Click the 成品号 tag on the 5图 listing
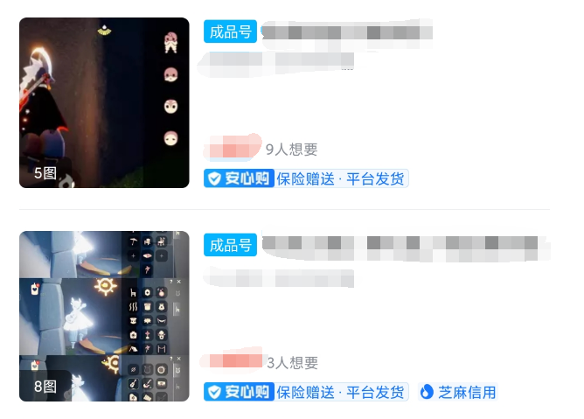This screenshot has height=419, width=584. tap(230, 31)
